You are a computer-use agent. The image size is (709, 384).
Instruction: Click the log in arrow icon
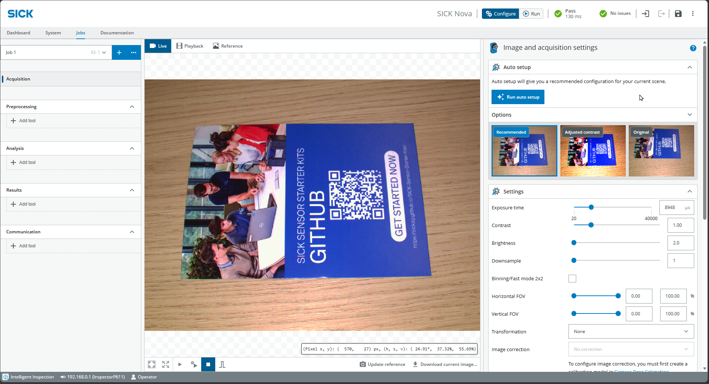point(645,14)
